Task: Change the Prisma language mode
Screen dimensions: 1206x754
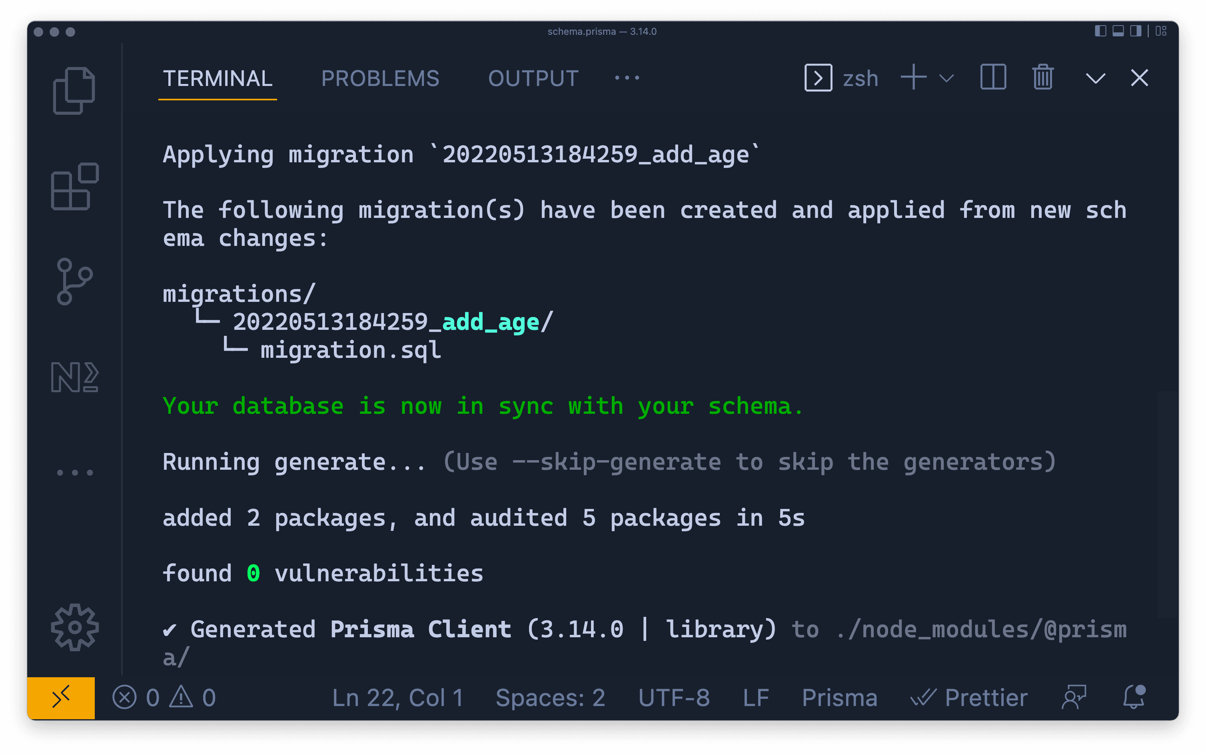Action: pyautogui.click(x=839, y=697)
